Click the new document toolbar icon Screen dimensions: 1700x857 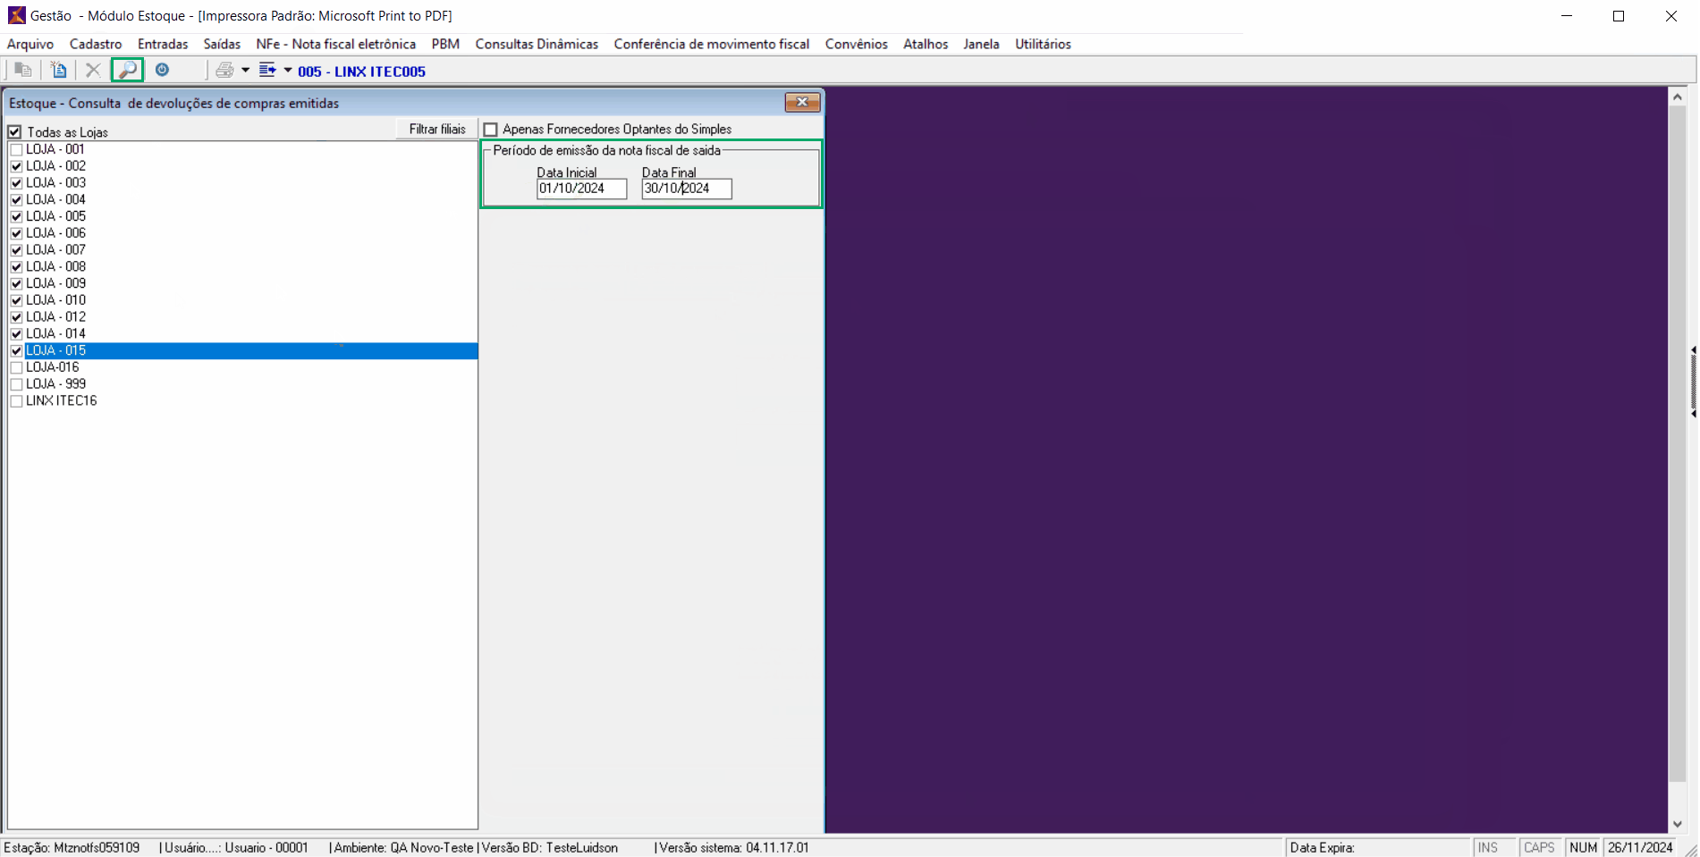[59, 70]
